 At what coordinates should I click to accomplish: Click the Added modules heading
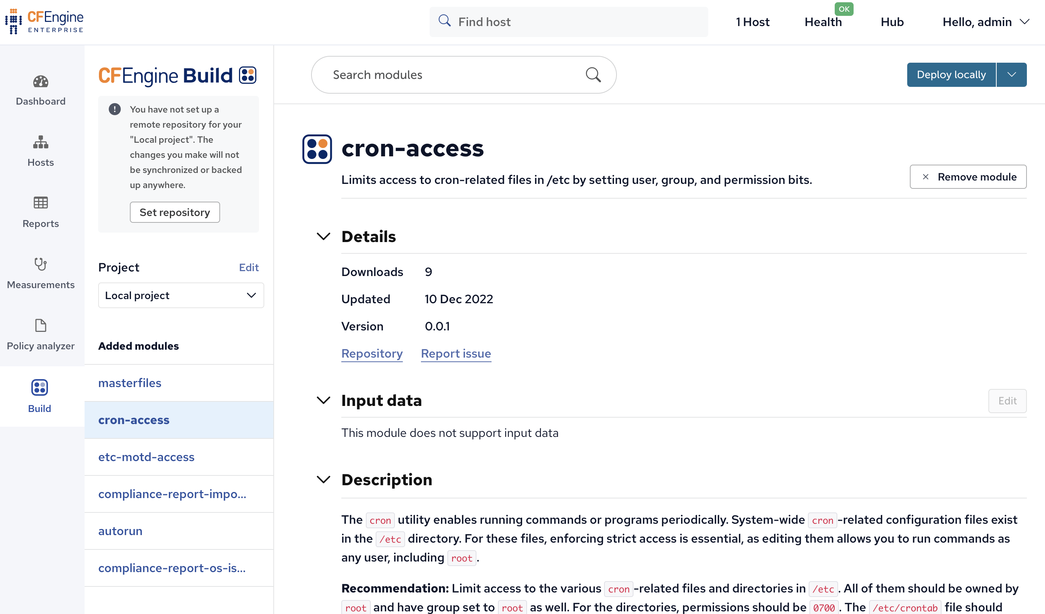pos(139,346)
